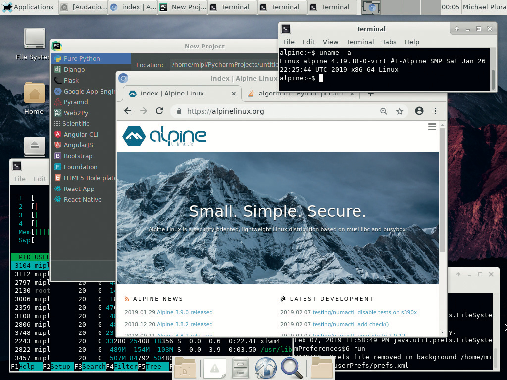The image size is (507, 380).
Task: Open the Alpine 3.8.2 released link
Action: [x=185, y=324]
